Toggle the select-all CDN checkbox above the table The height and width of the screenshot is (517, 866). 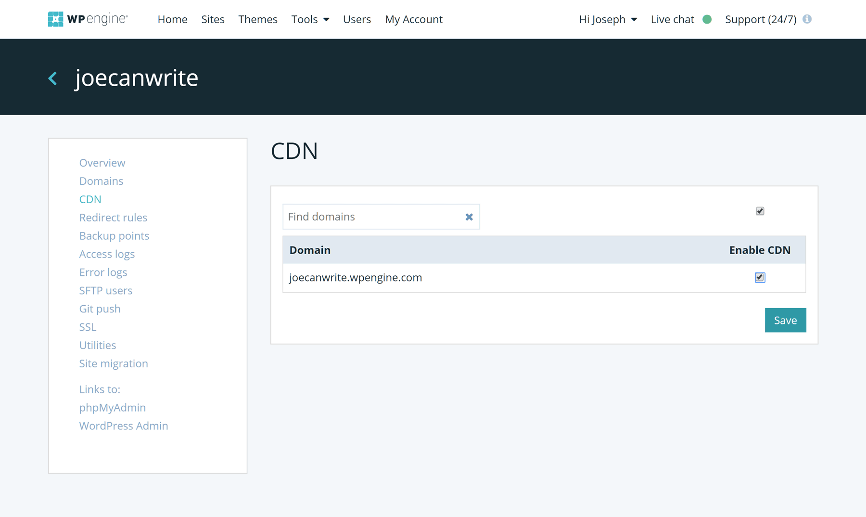click(760, 211)
